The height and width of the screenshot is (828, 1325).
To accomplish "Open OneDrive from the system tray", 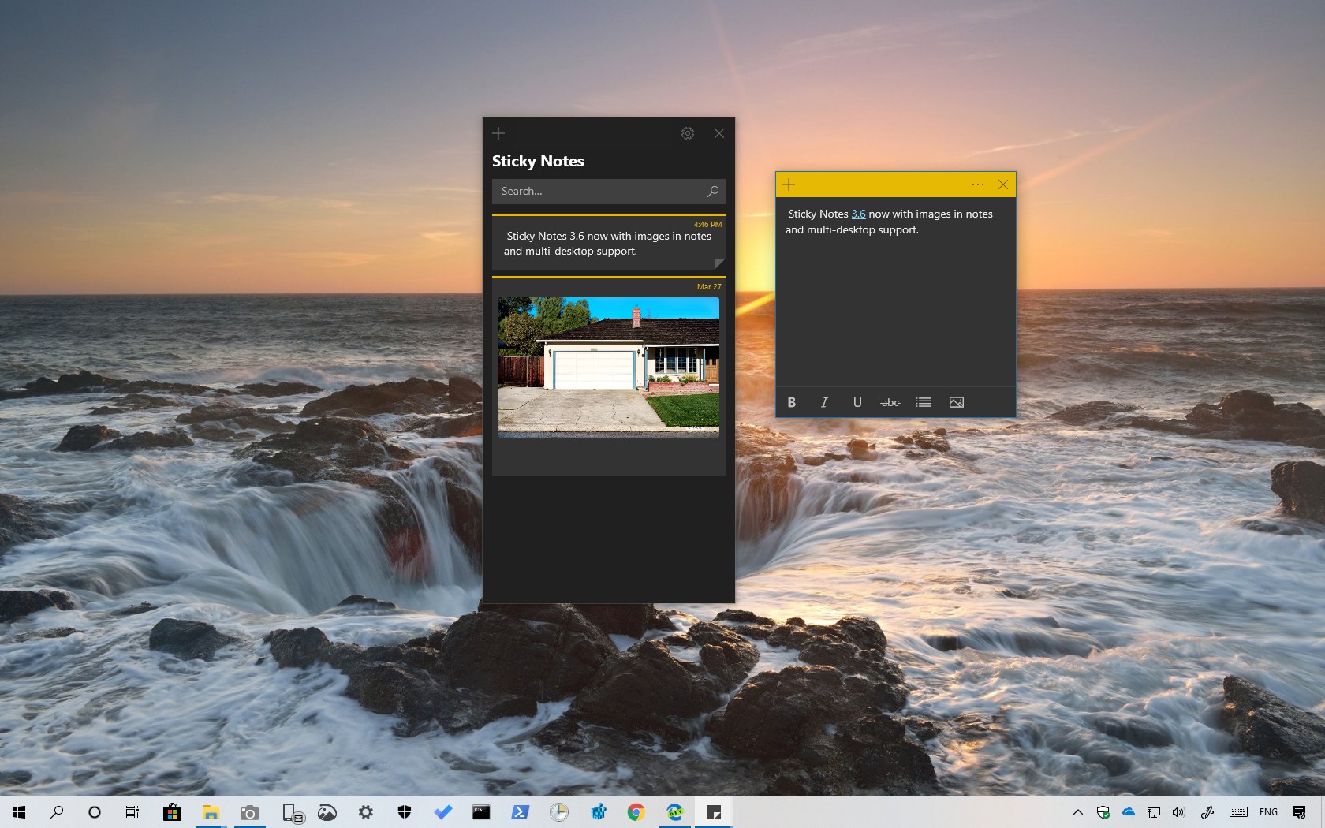I will pos(1128,812).
